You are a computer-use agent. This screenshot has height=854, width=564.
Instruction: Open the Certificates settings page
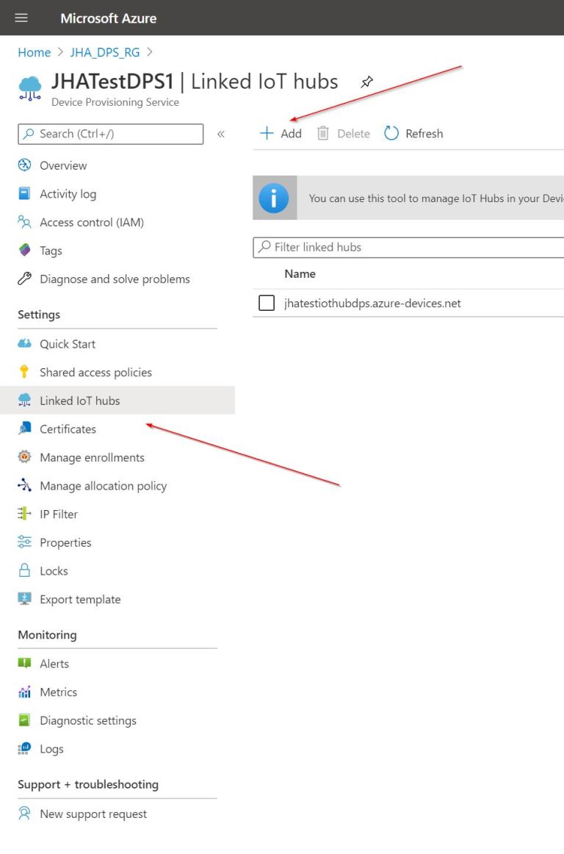pos(68,428)
